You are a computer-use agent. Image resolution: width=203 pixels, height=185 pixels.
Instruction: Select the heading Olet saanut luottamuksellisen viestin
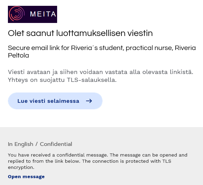80,33
